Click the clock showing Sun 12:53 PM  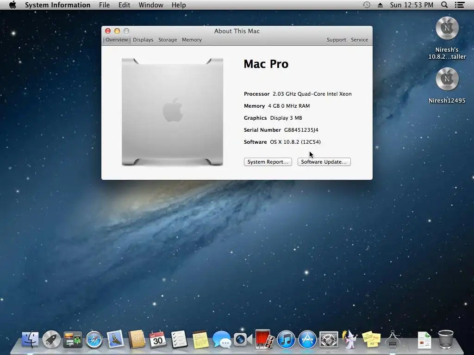[412, 5]
